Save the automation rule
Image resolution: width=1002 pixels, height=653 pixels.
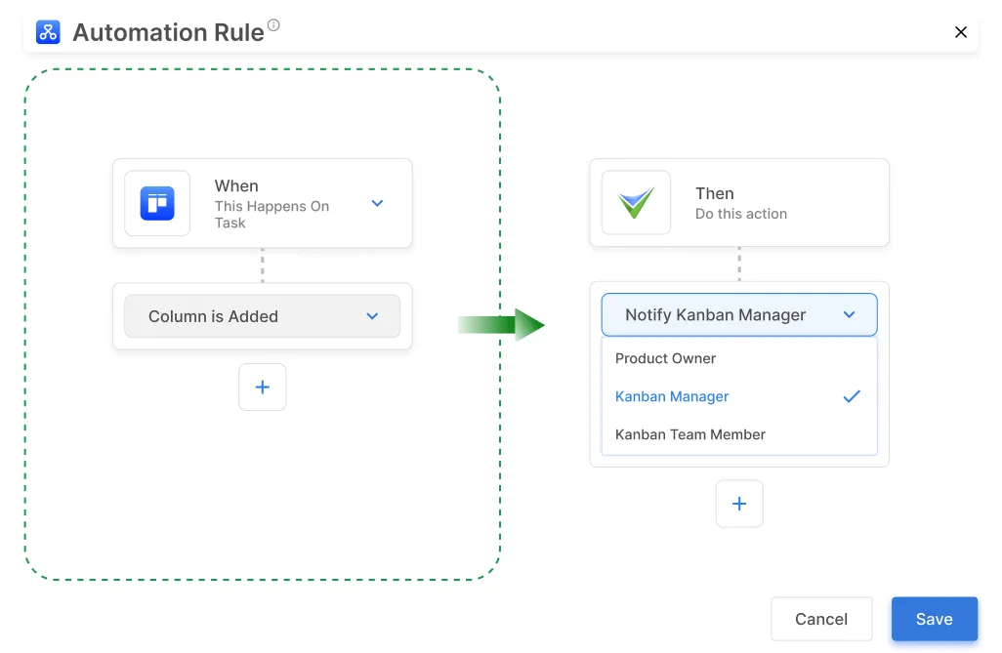pos(934,619)
